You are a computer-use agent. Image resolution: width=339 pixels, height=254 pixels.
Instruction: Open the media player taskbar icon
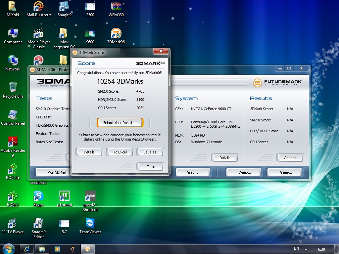pos(57,249)
